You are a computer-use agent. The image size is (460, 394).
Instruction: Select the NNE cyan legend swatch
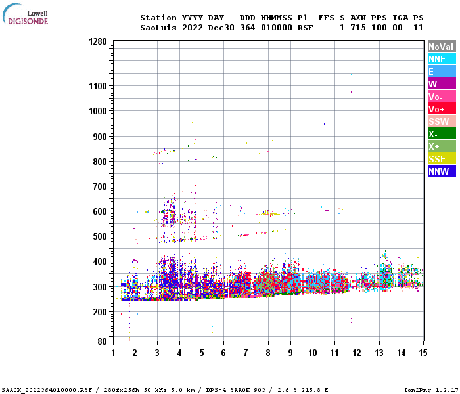click(x=442, y=59)
